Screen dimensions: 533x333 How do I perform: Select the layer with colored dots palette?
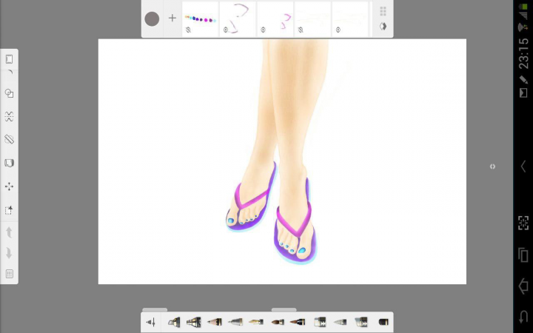(x=200, y=18)
